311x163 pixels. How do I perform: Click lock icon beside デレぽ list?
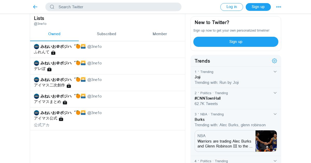[49, 69]
